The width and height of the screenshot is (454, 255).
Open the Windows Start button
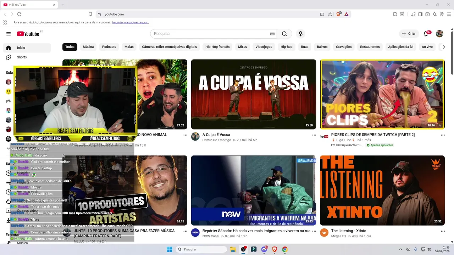point(170,249)
